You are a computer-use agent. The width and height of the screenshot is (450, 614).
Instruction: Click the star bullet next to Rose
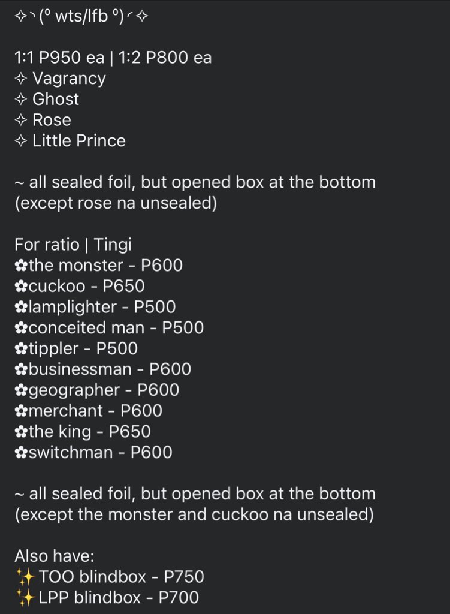[x=21, y=120]
